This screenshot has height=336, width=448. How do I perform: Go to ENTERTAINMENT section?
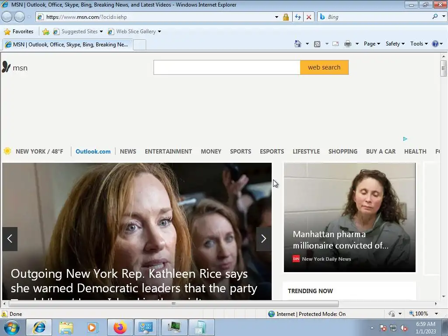[168, 151]
